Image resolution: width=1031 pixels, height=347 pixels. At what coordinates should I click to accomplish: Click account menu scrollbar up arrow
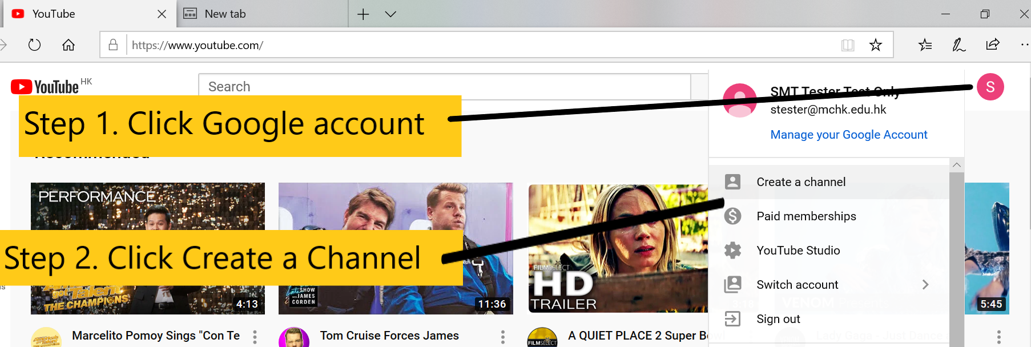click(x=957, y=165)
